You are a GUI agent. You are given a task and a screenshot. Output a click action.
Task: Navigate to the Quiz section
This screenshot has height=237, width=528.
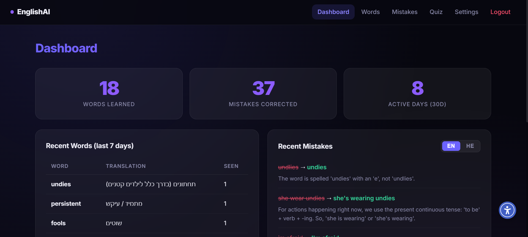point(436,12)
